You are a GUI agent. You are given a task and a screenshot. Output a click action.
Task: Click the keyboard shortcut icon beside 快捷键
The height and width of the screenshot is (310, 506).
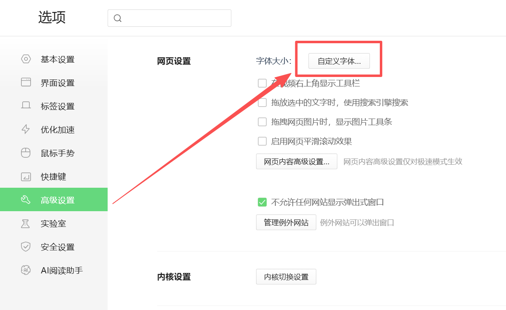(x=26, y=177)
